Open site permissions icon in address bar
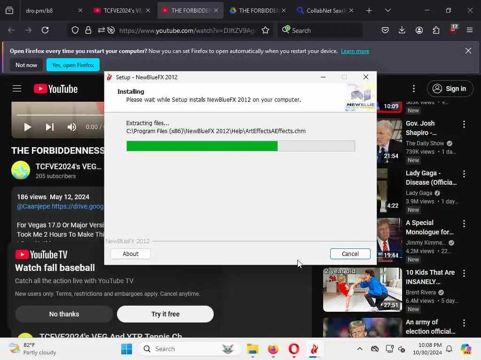 101,30
